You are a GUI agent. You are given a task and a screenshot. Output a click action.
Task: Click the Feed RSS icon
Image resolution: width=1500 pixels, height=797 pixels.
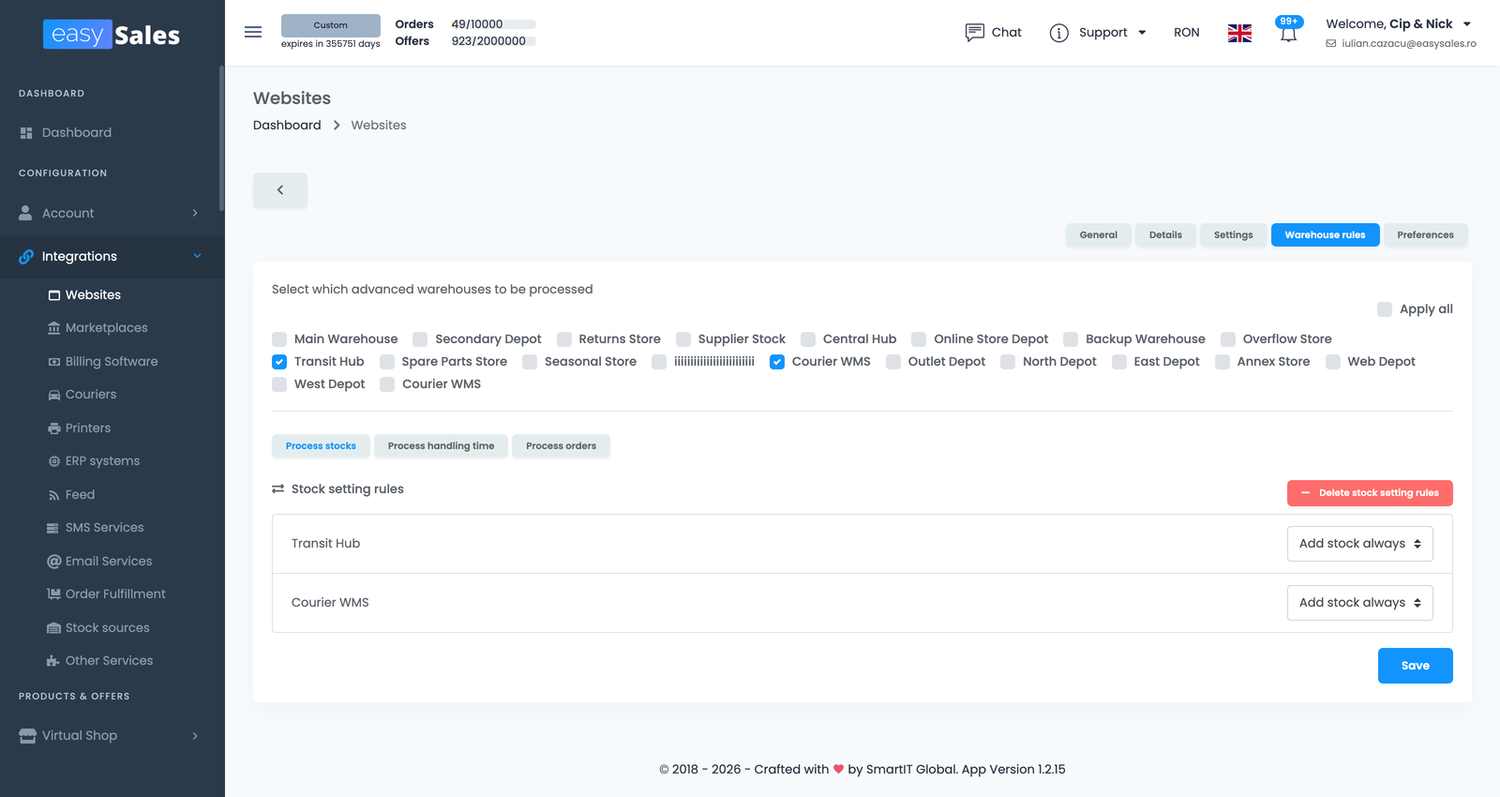pyautogui.click(x=54, y=495)
